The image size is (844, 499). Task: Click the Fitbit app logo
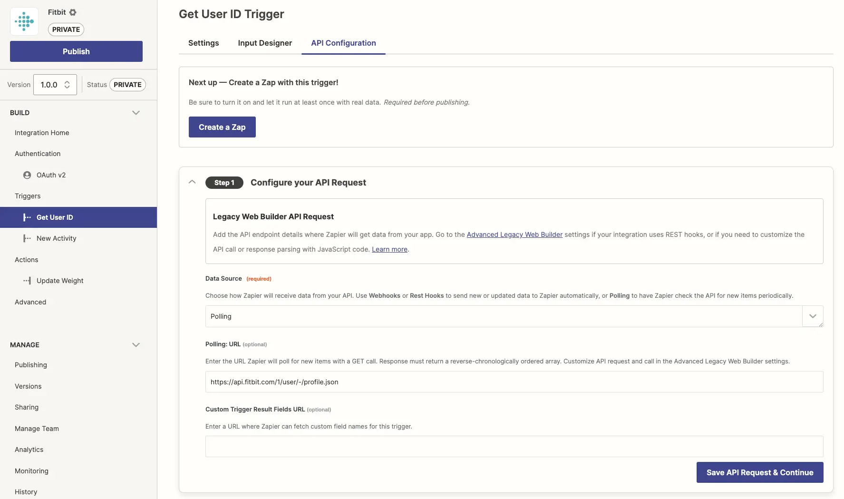[x=24, y=21]
